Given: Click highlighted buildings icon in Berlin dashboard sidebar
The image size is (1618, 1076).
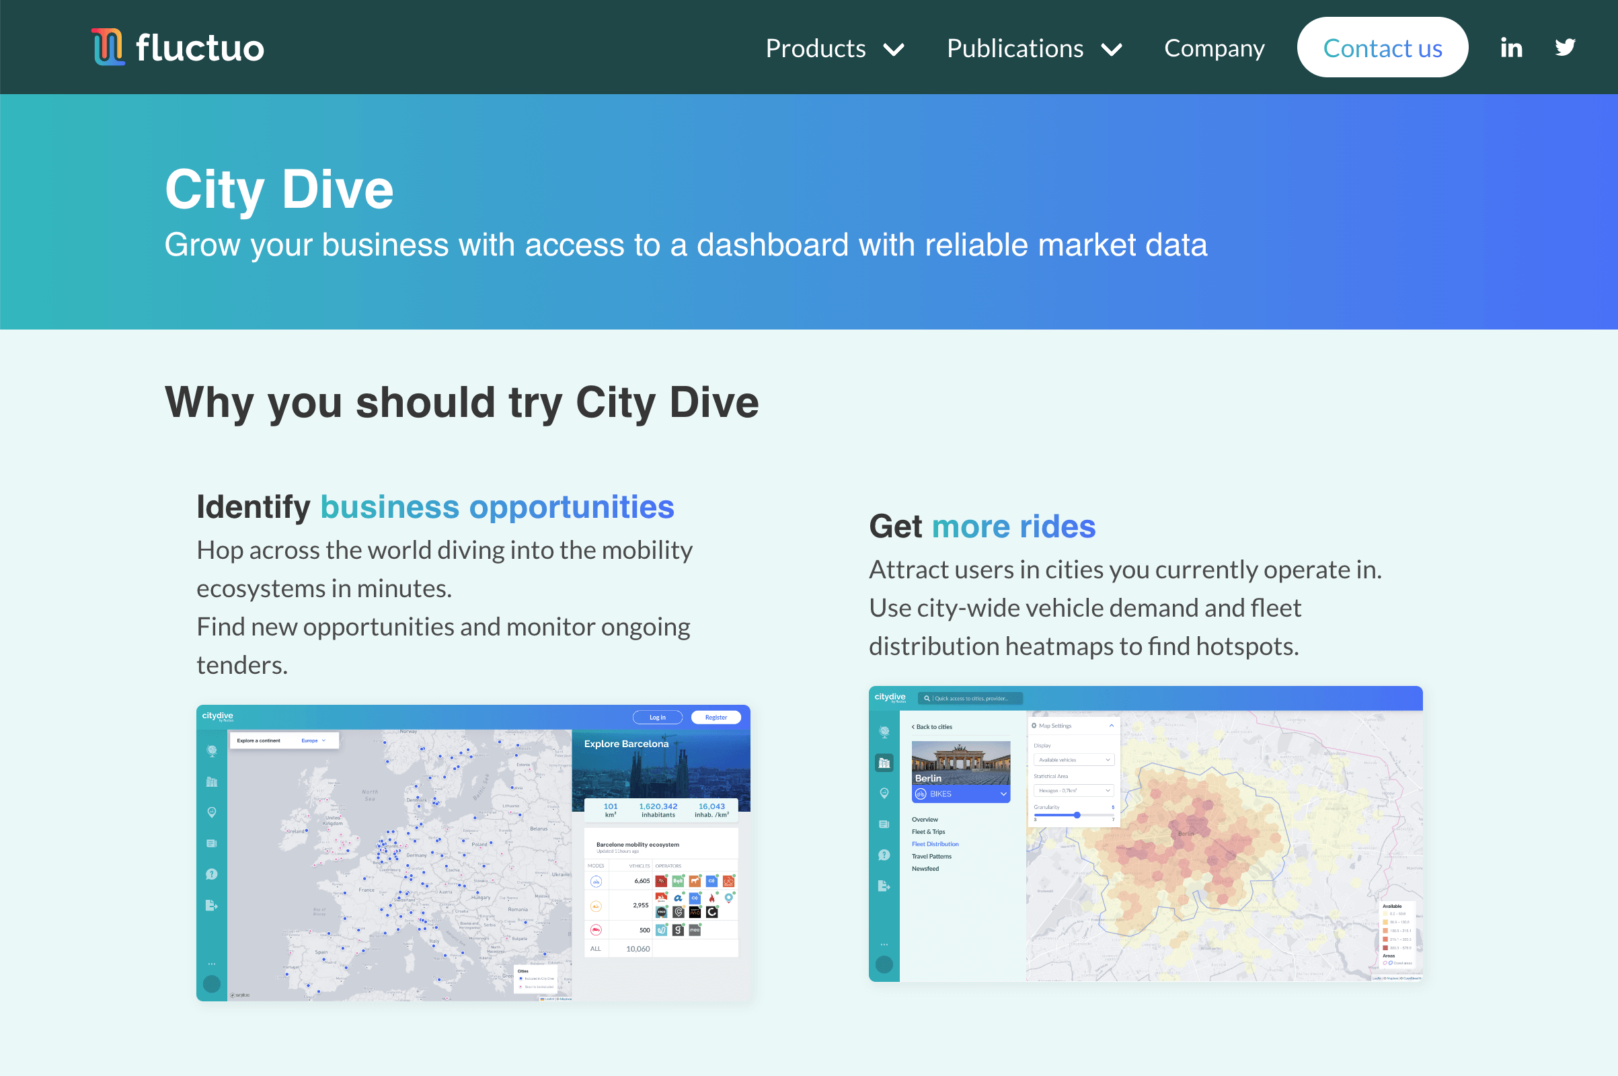Looking at the screenshot, I should (x=884, y=763).
